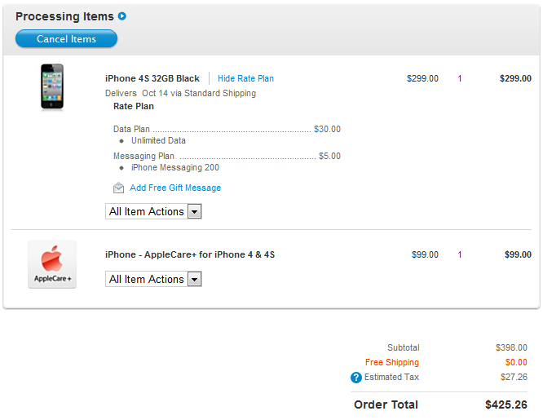Click the Cancel Items button
The image size is (543, 420).
coord(66,38)
